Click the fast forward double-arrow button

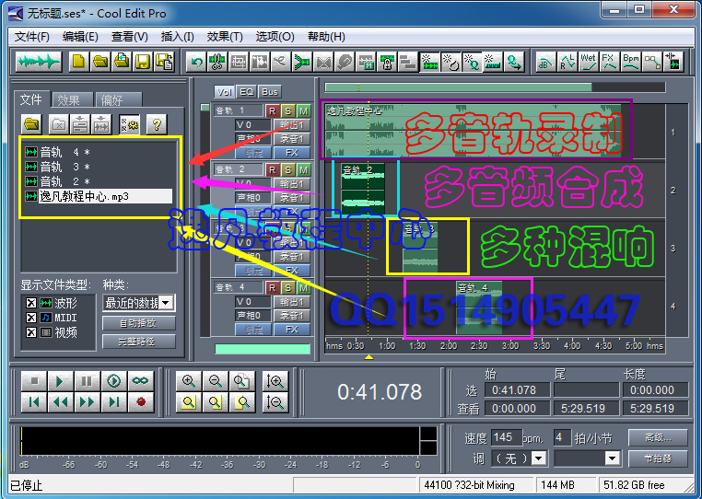point(87,402)
